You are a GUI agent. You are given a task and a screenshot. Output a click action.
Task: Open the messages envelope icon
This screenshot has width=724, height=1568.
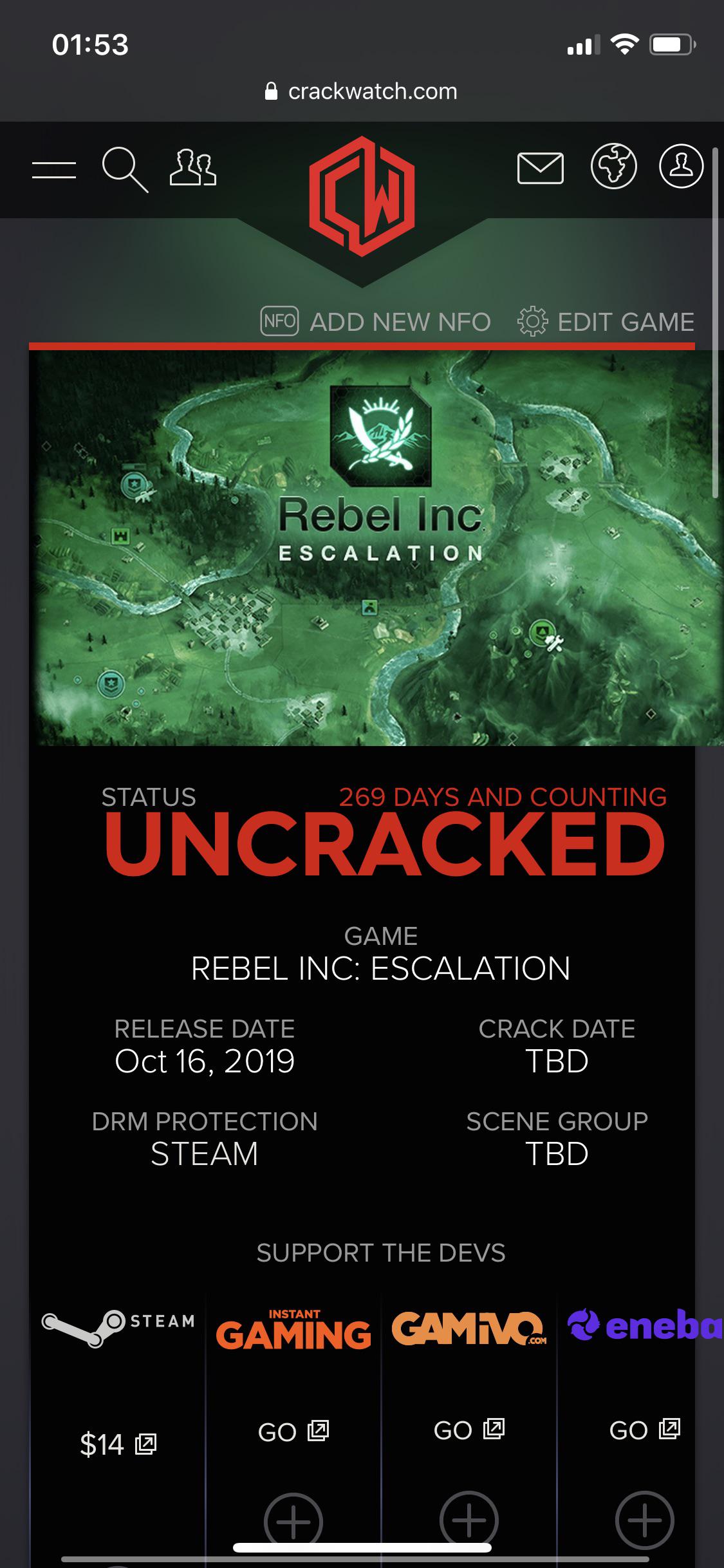tap(541, 169)
